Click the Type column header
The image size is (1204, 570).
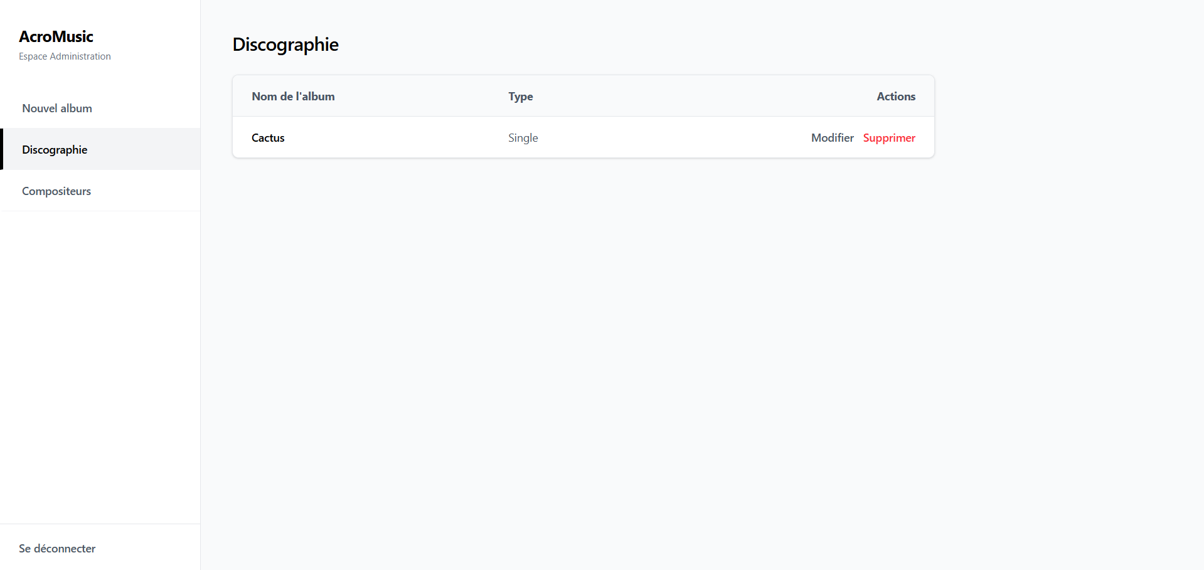coord(520,97)
